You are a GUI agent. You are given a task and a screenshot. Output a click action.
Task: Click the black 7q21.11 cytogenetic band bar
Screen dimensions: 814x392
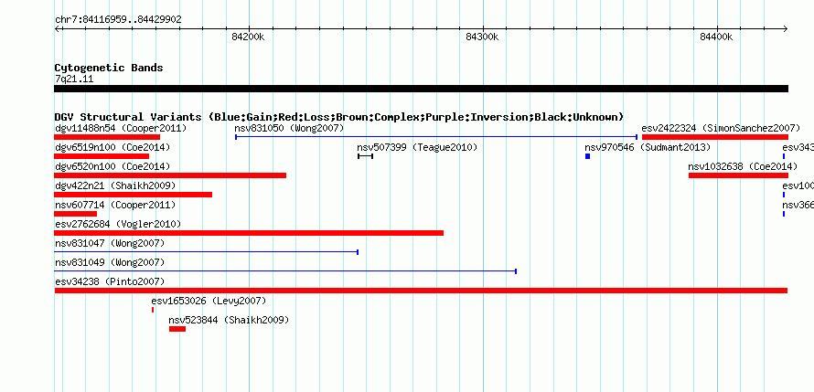(421, 89)
